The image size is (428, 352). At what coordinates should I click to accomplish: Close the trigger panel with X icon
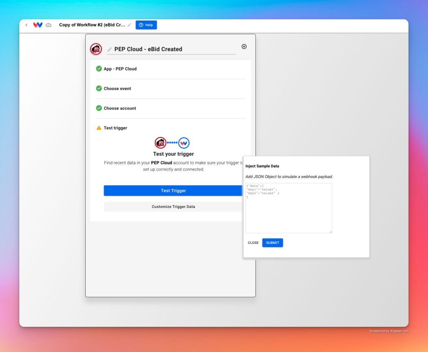click(244, 47)
